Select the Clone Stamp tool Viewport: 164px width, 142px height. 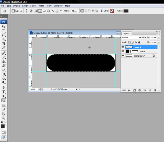point(3,61)
